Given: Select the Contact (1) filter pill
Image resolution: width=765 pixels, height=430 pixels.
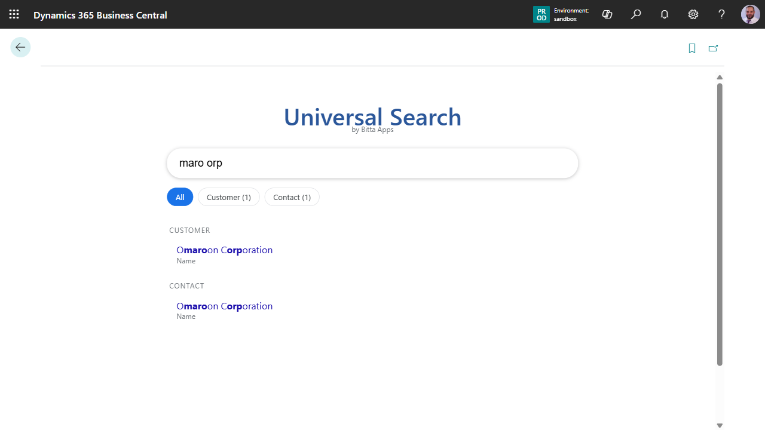Looking at the screenshot, I should (x=292, y=197).
